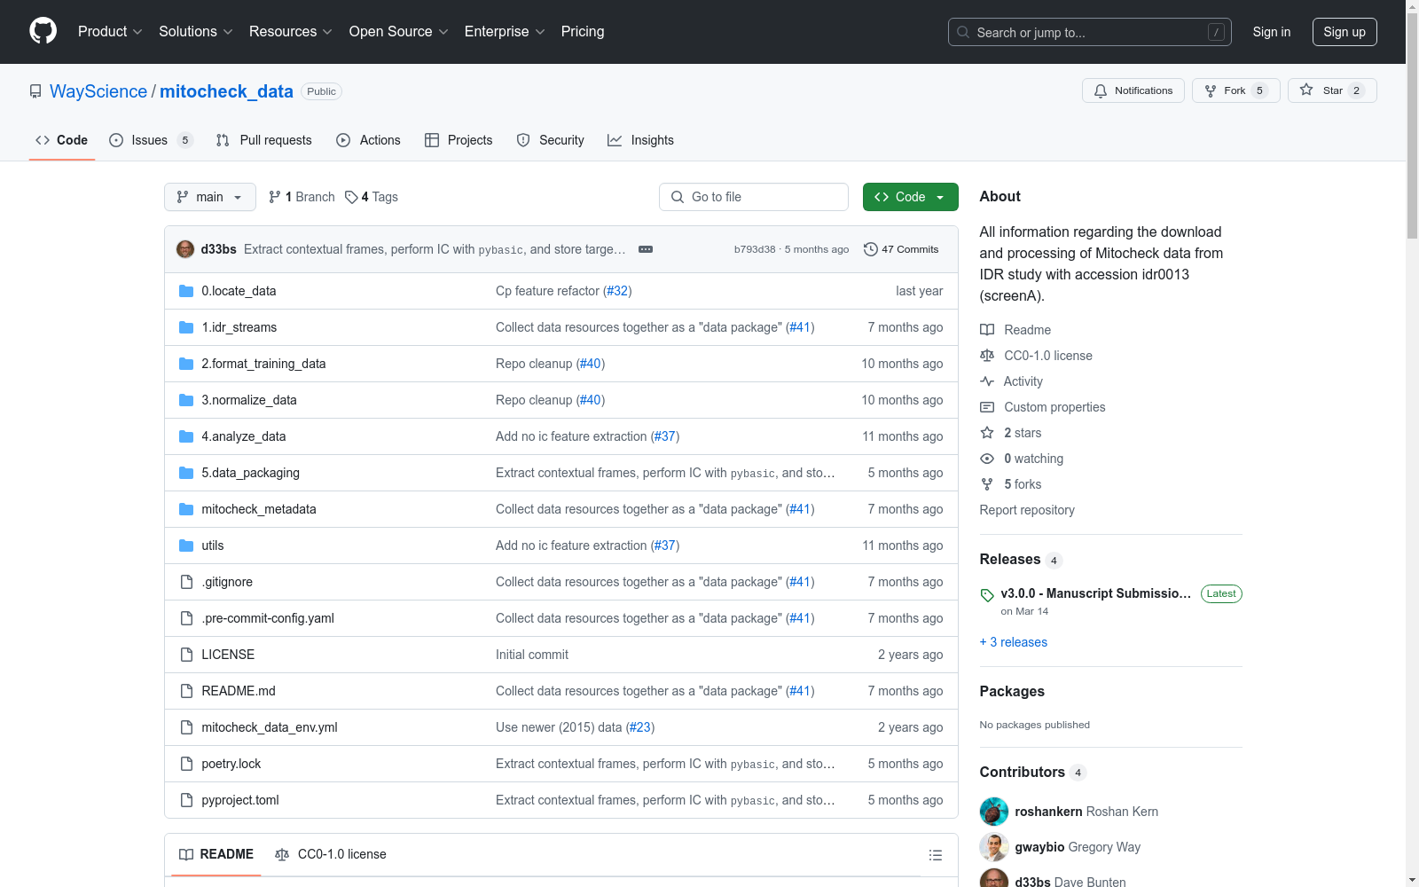This screenshot has height=887, width=1419.
Task: Open the Insights tab
Action: coord(640,140)
